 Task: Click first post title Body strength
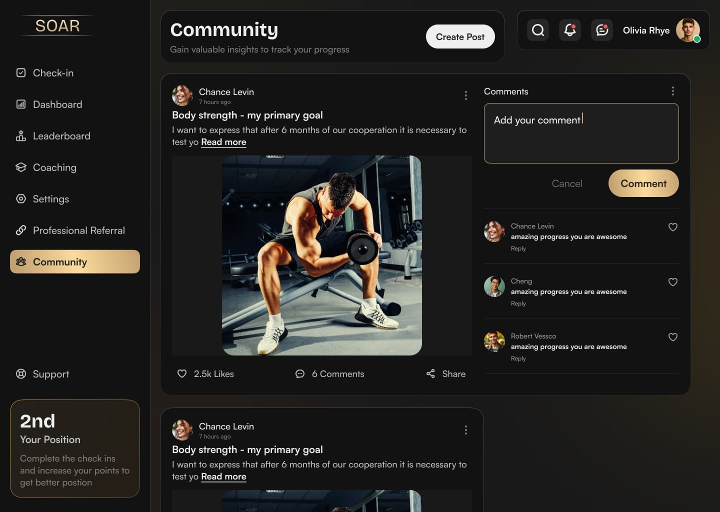(247, 115)
